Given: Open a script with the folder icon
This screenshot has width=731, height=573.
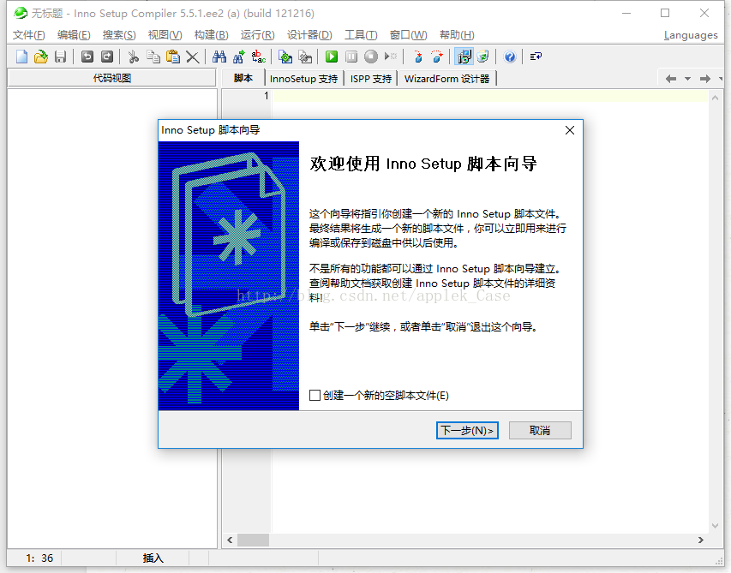Looking at the screenshot, I should point(41,57).
